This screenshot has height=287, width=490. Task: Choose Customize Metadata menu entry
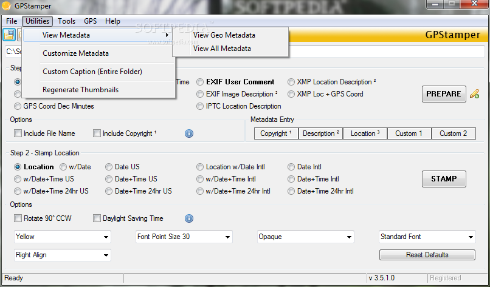98,53
